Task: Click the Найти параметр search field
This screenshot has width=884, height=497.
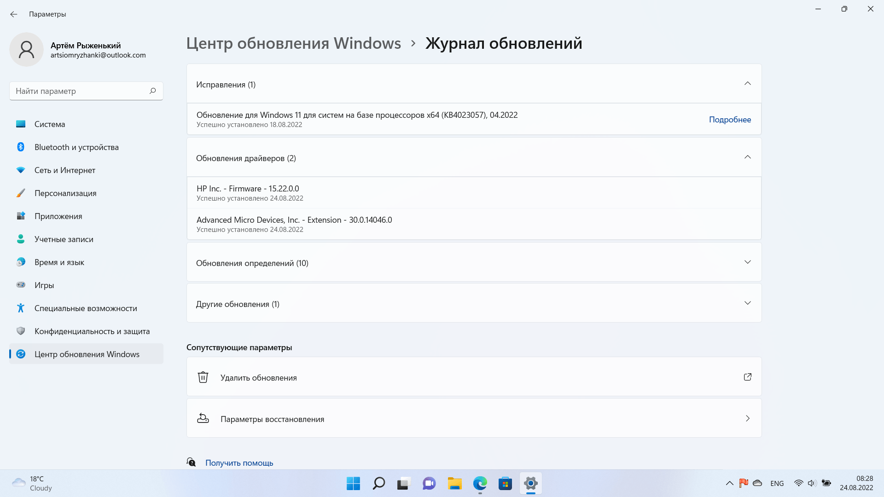Action: pyautogui.click(x=78, y=91)
